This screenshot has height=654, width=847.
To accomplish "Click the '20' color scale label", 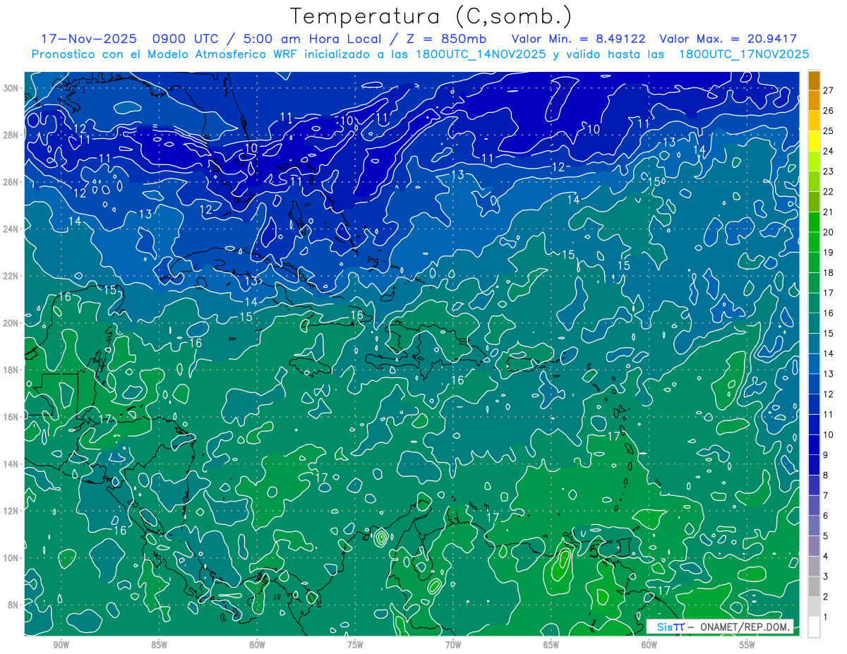I will (x=829, y=232).
